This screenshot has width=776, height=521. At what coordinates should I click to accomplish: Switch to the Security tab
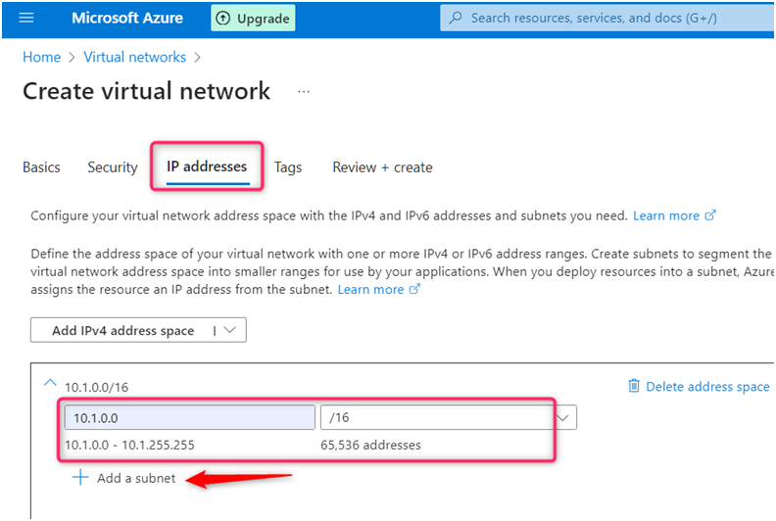pyautogui.click(x=113, y=167)
